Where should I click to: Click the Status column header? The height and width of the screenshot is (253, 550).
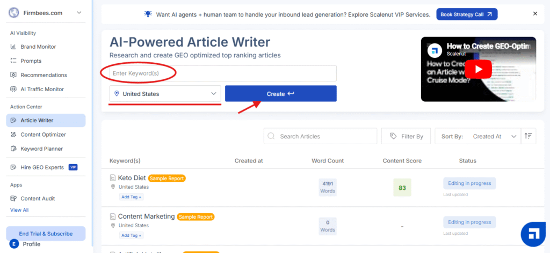(468, 161)
